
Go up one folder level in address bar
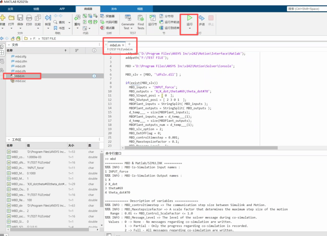(x=13, y=38)
